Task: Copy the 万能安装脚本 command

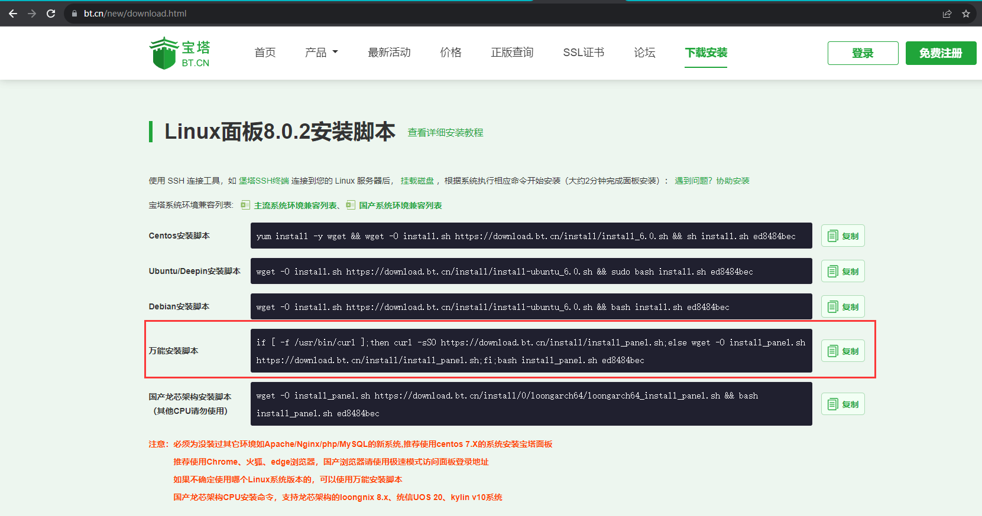Action: pyautogui.click(x=842, y=351)
